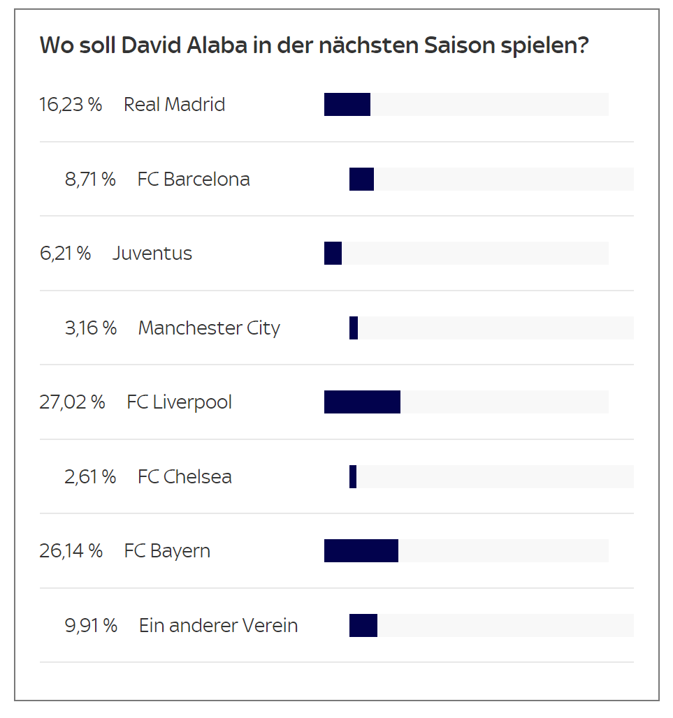The image size is (673, 718).
Task: Click the Ein anderer Verein result bar
Action: pyautogui.click(x=491, y=626)
